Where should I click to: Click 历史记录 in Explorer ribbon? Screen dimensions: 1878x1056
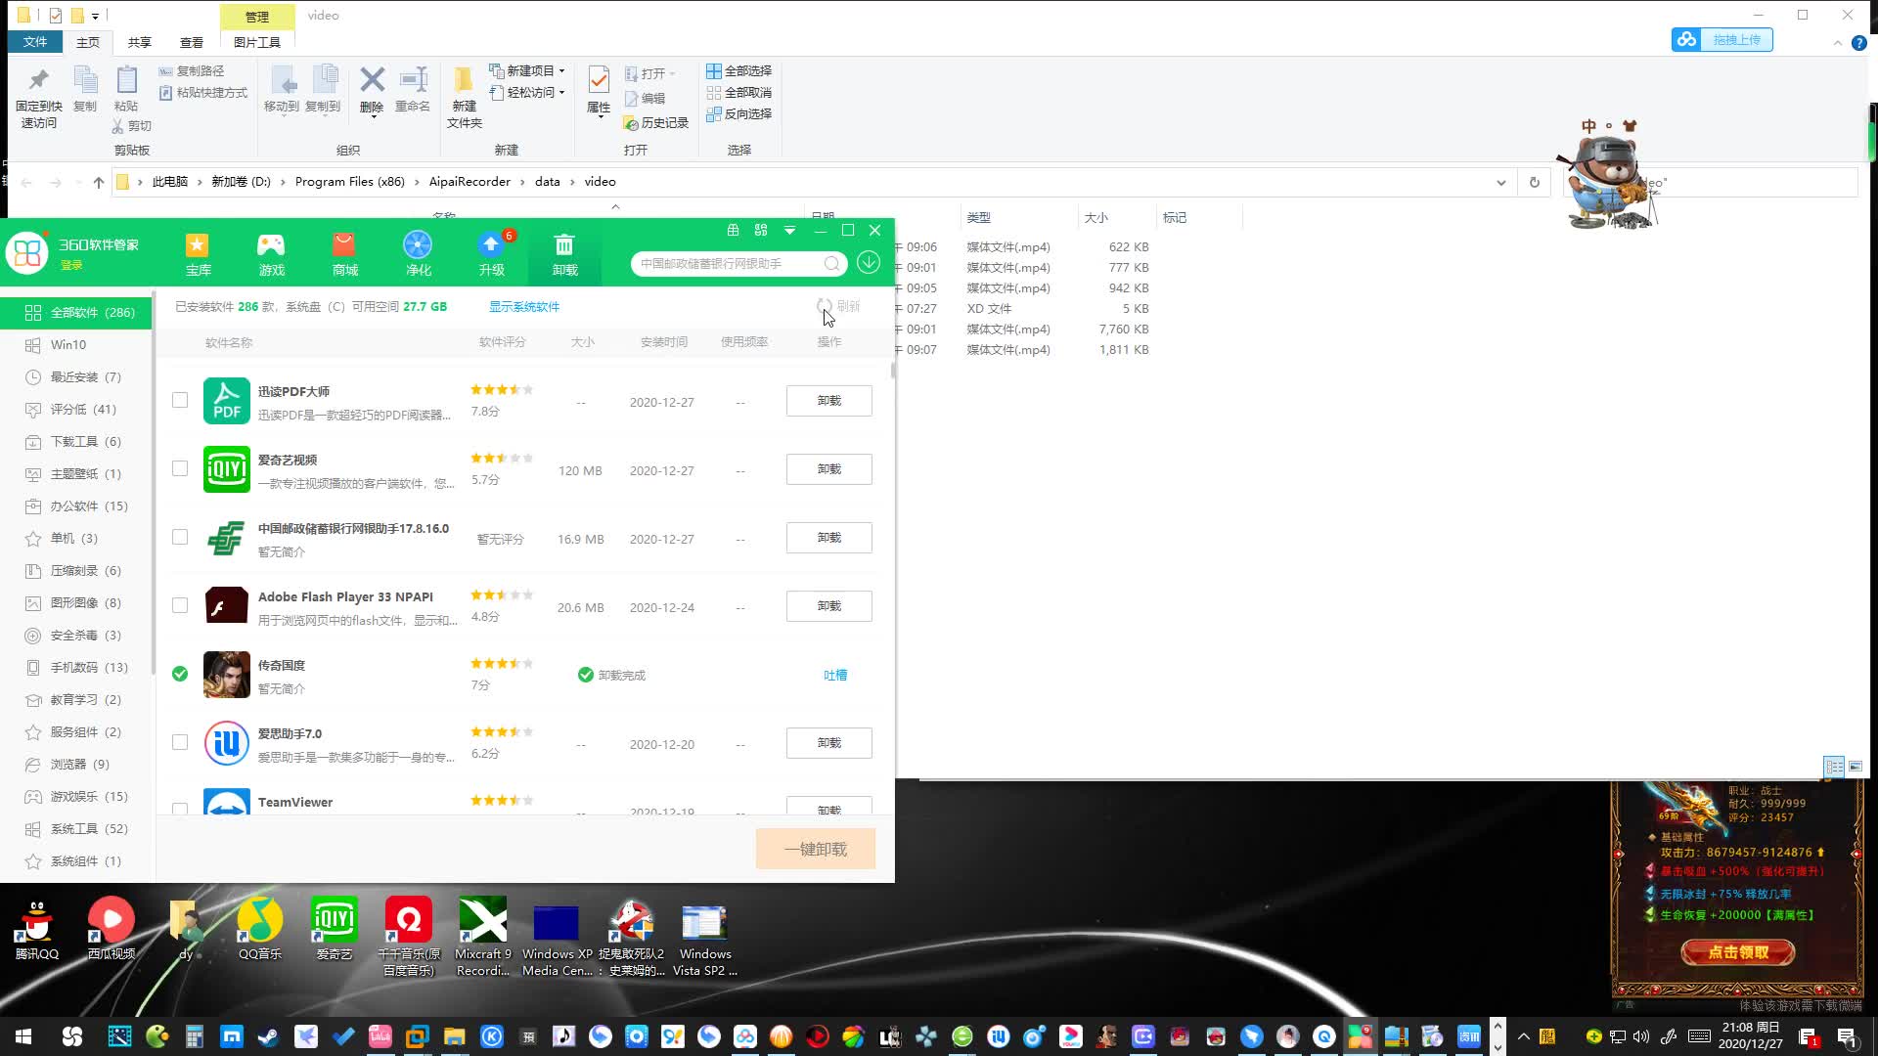[x=656, y=123]
